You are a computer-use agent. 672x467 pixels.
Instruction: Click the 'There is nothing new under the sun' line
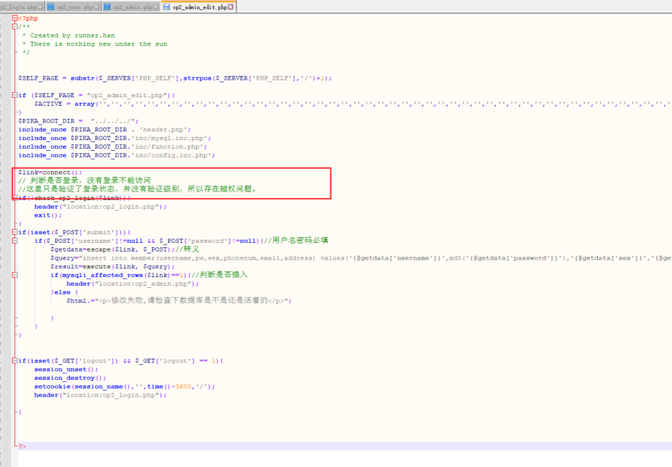(95, 44)
